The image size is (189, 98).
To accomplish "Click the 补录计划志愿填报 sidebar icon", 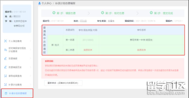I will [x=6, y=93].
